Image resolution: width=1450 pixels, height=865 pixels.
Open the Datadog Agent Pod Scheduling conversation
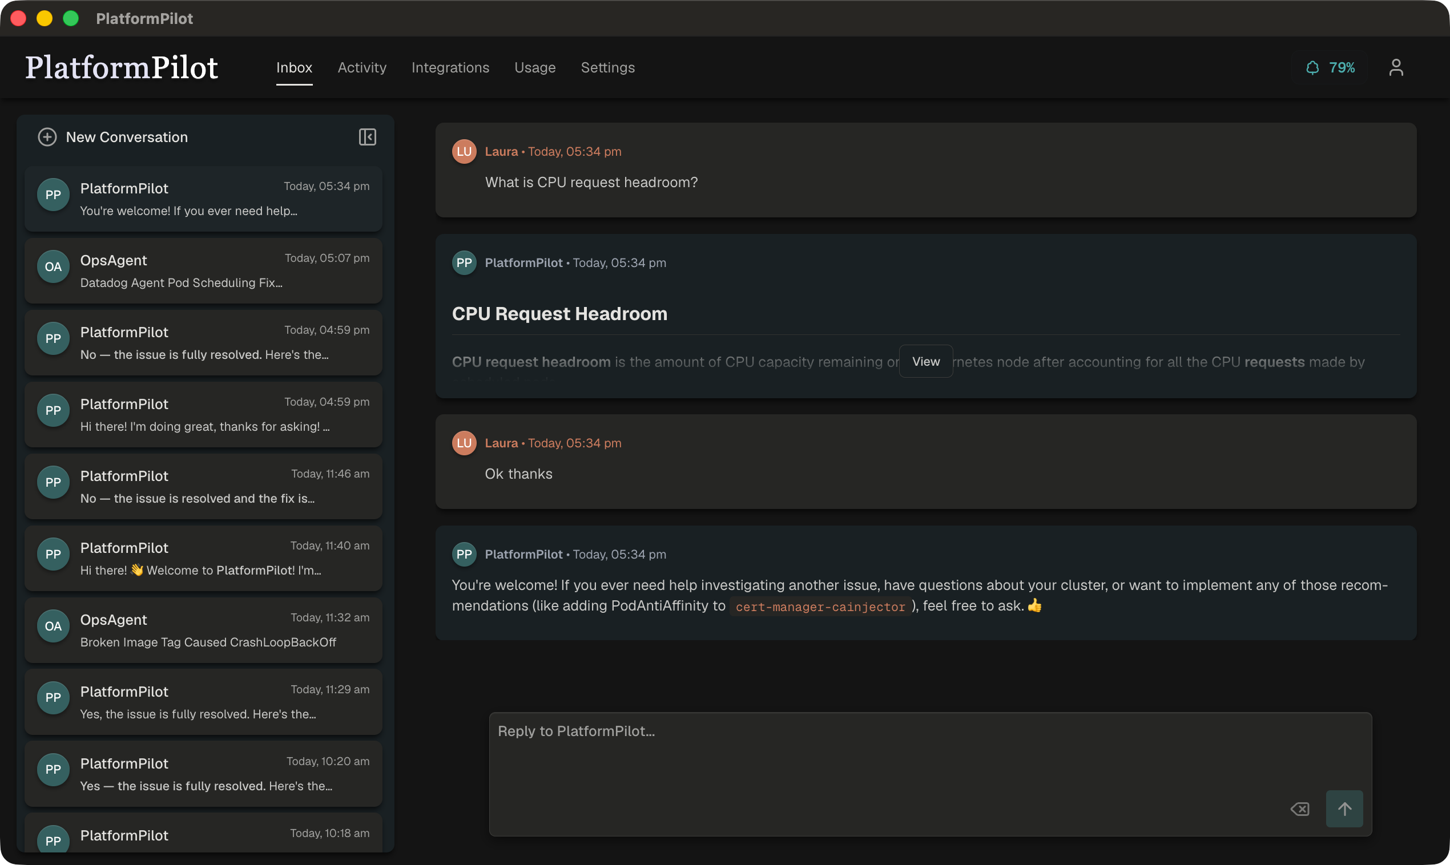pyautogui.click(x=203, y=270)
